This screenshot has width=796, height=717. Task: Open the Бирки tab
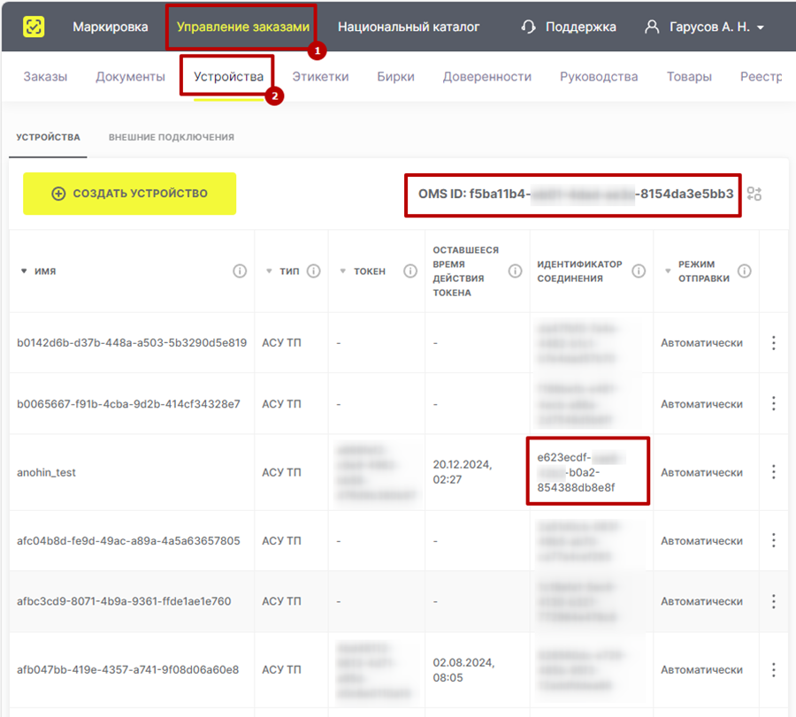coord(395,77)
